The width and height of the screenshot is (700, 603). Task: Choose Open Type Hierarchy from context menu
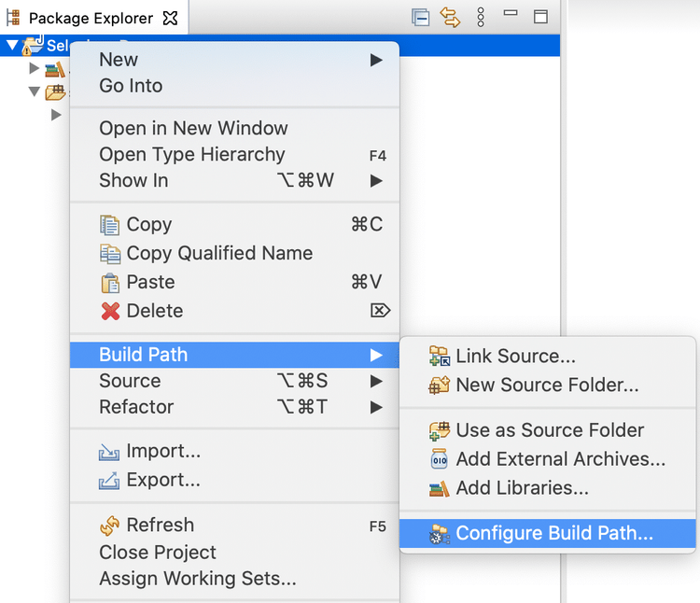click(192, 155)
